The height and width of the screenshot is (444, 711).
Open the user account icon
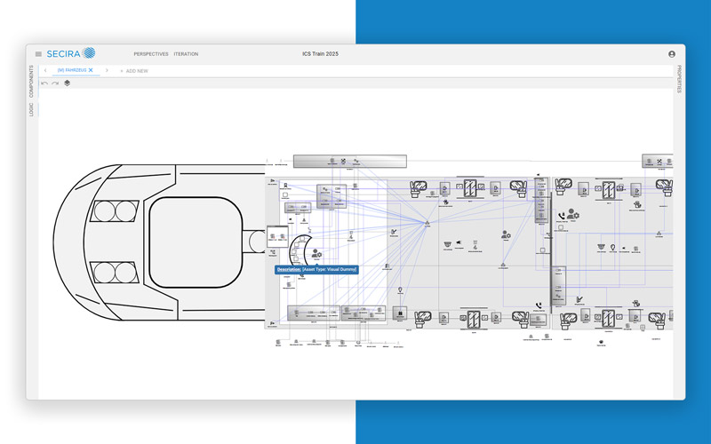point(672,54)
